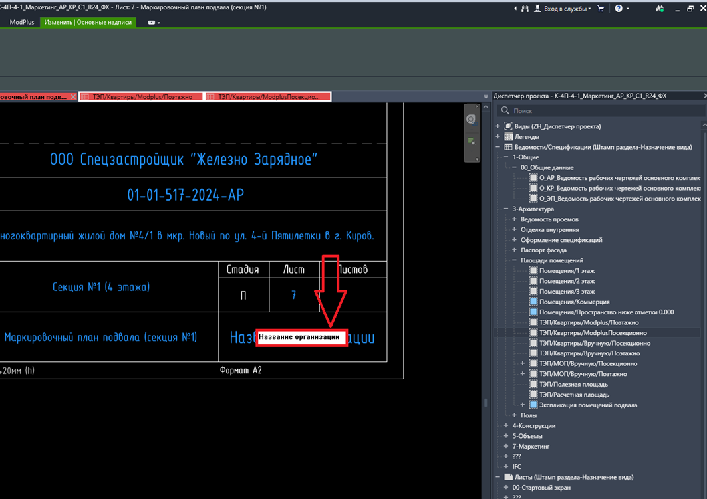The width and height of the screenshot is (707, 499).
Task: Click the Листы sheets icon in the tree
Action: [509, 477]
